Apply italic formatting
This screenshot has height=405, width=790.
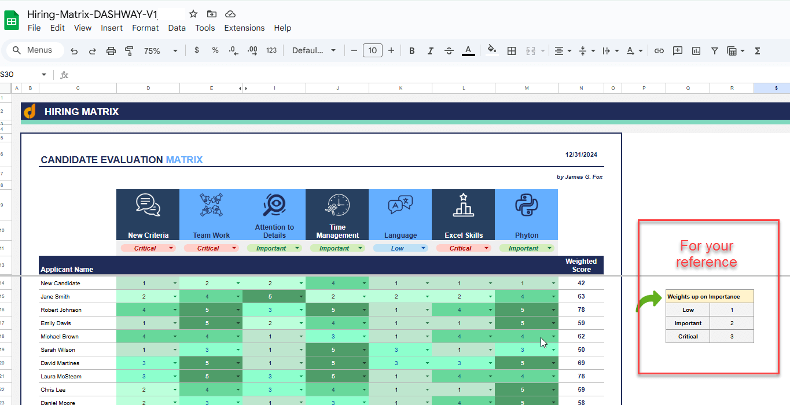point(430,50)
